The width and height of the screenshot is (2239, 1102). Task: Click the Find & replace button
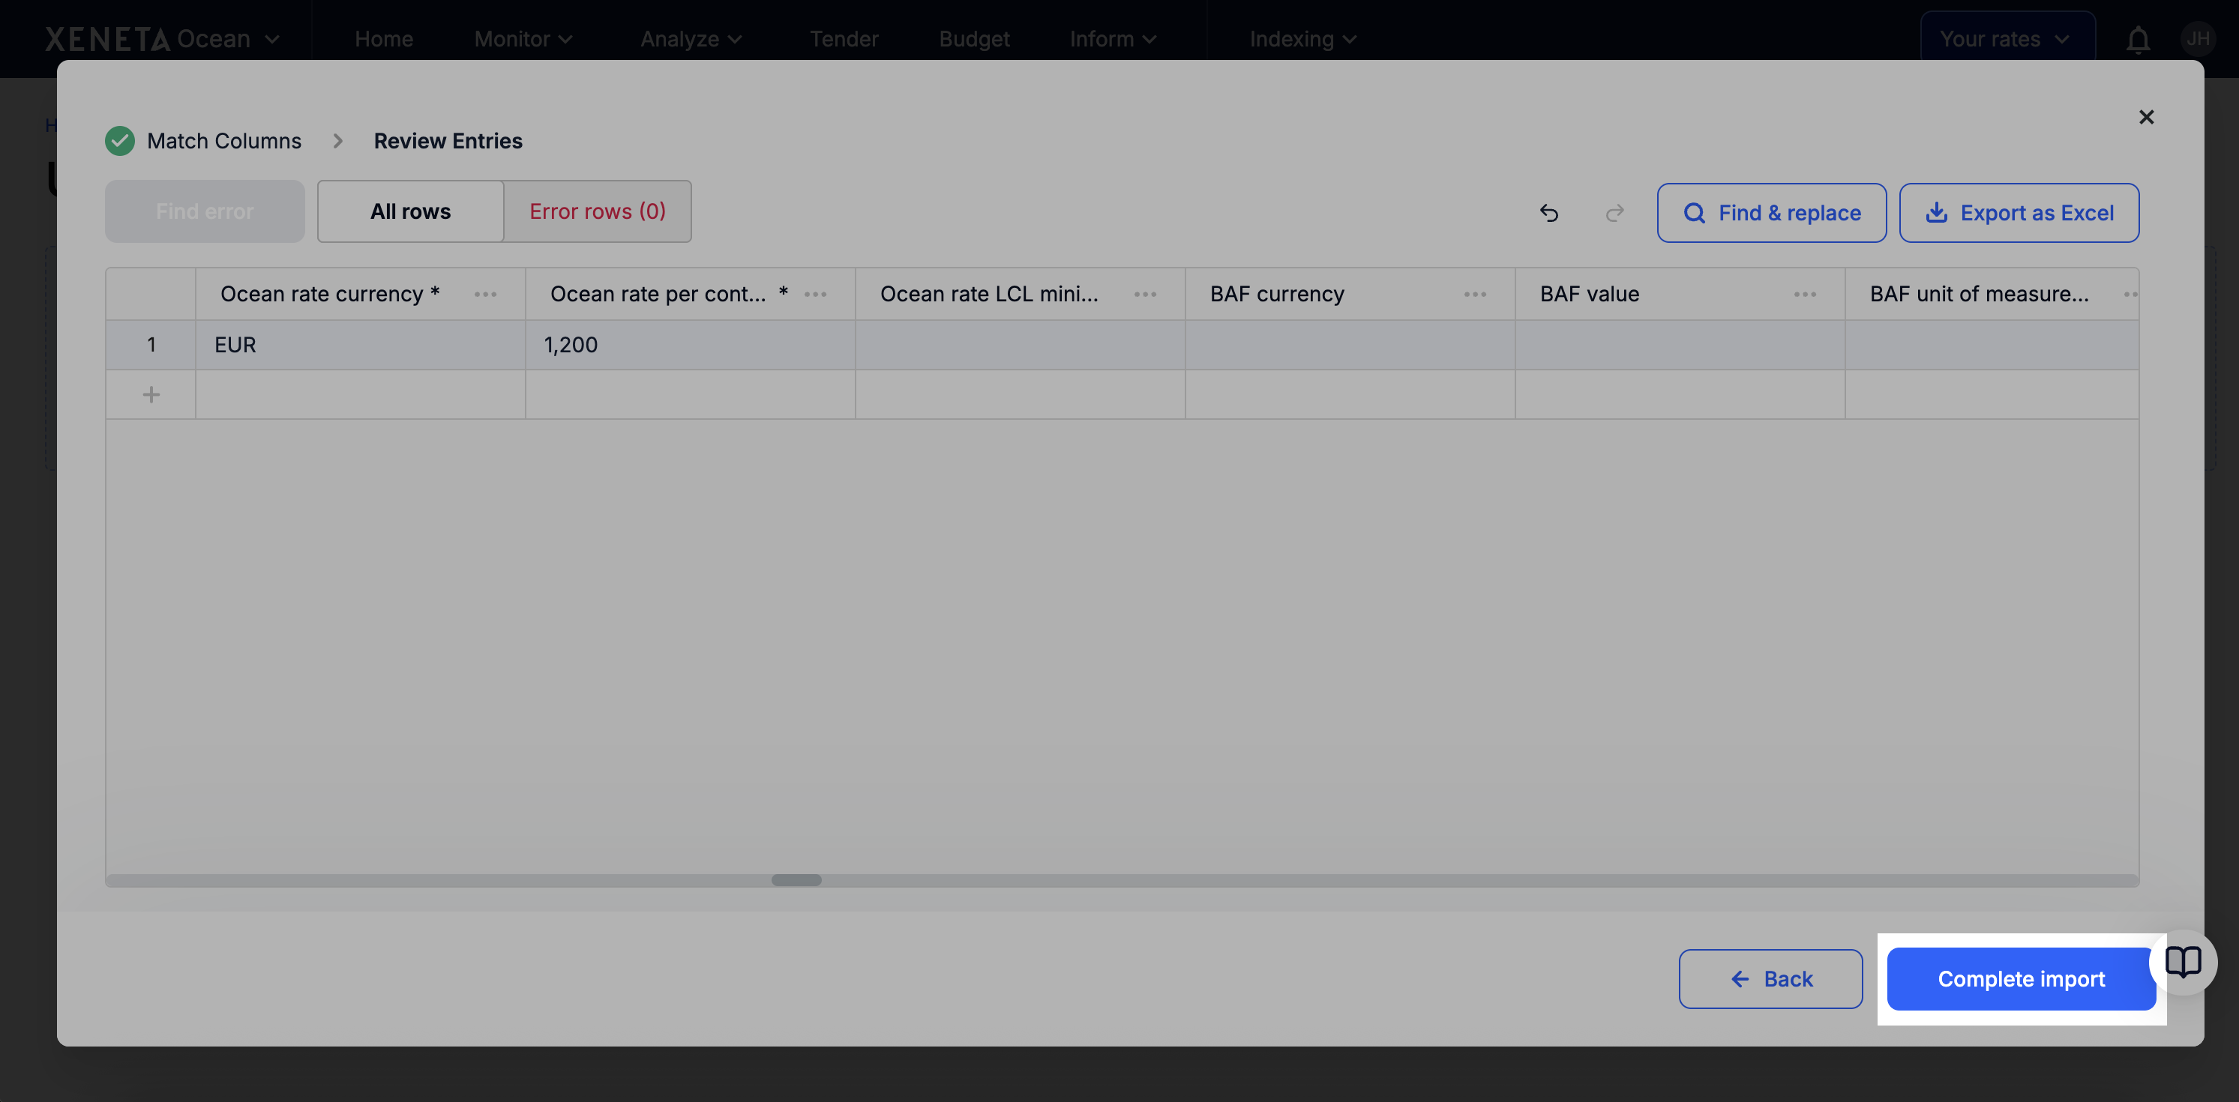[1771, 213]
